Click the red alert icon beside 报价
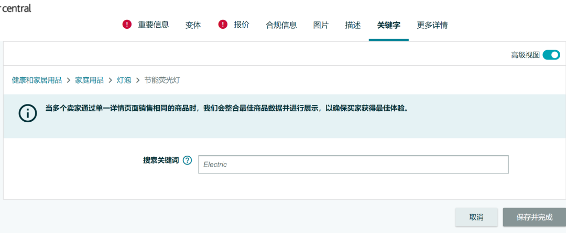Screen dimensions: 566x233 223,25
